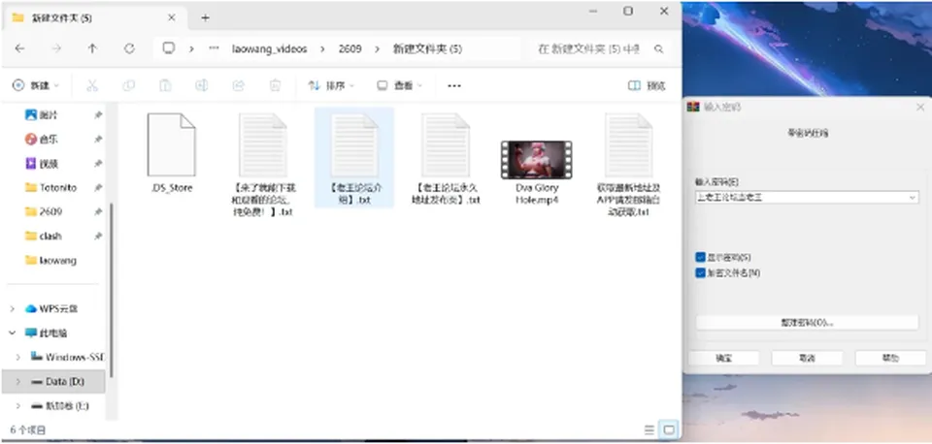Open 视频 in the navigation sidebar
The image size is (932, 444).
43,163
